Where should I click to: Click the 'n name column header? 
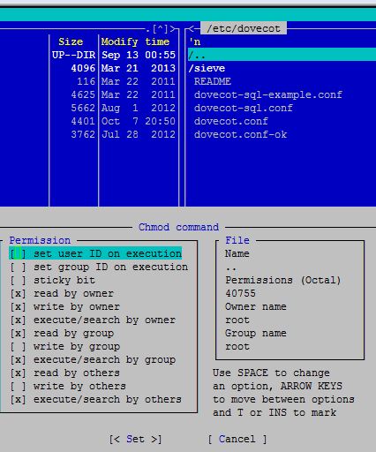[x=195, y=41]
